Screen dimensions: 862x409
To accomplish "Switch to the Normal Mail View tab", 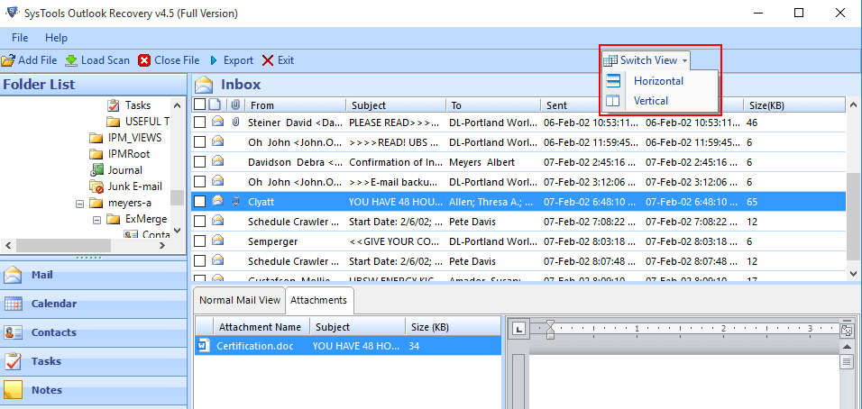I will pos(240,300).
